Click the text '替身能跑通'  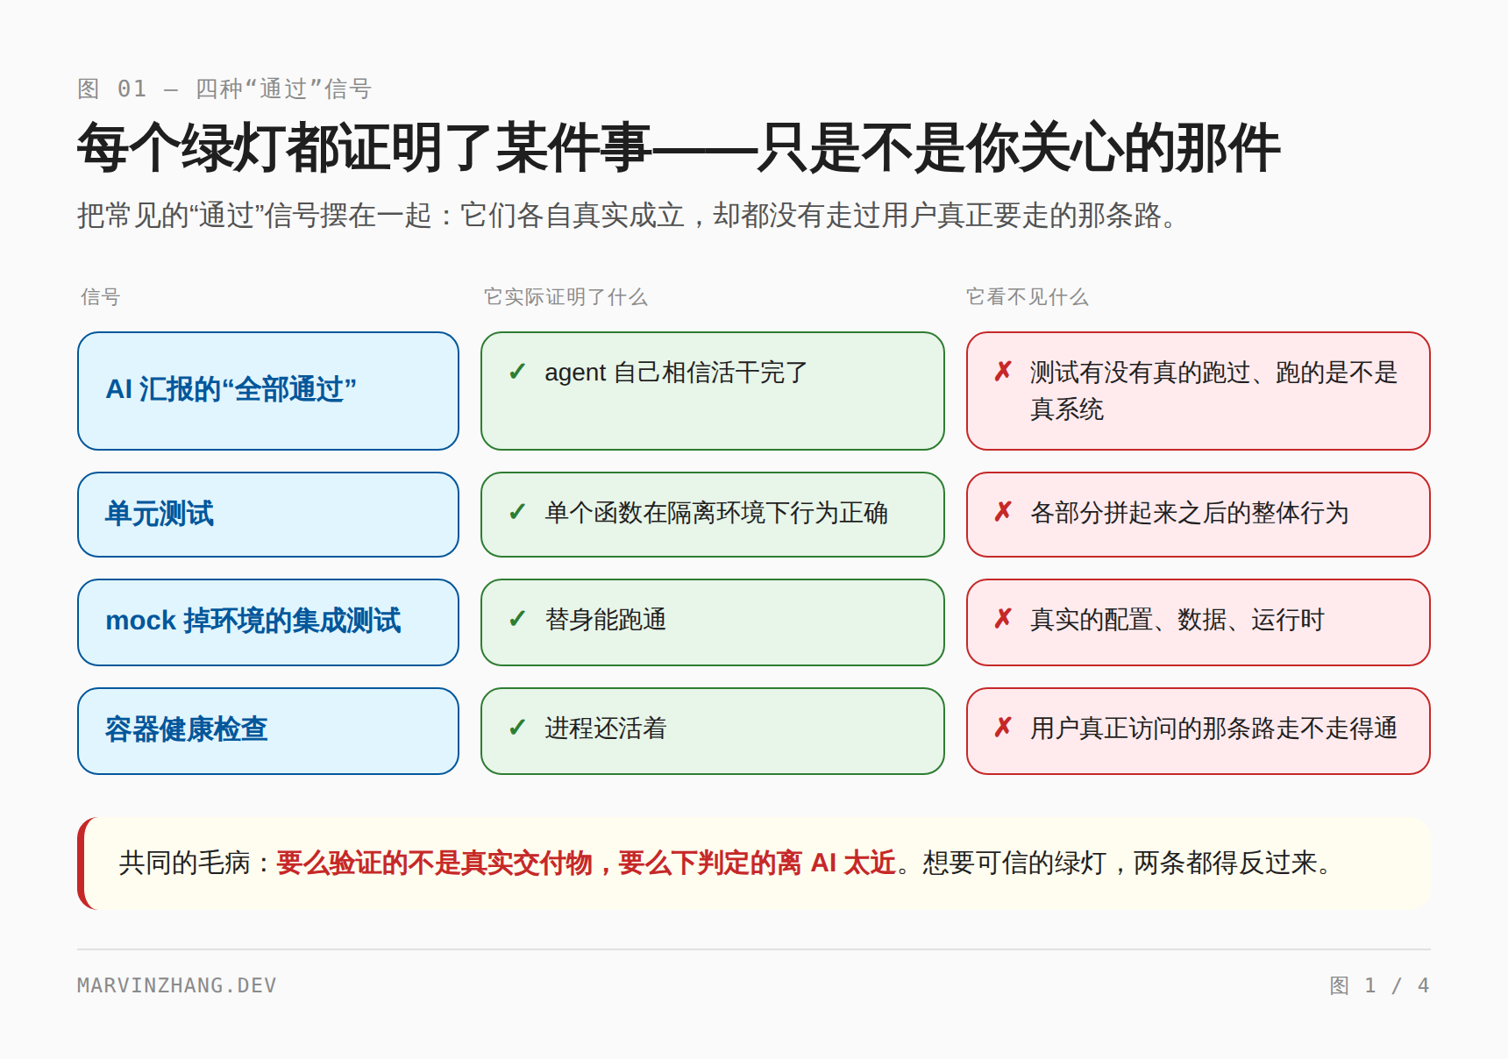[x=606, y=620]
